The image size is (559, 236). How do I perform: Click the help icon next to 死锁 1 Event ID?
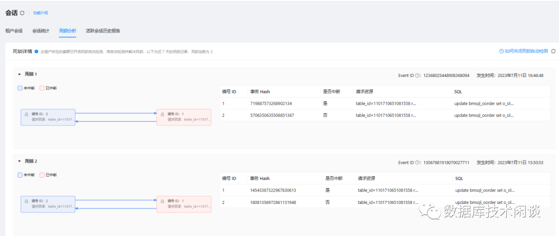[417, 76]
